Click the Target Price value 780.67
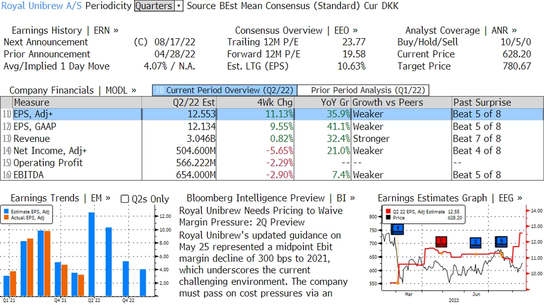The image size is (544, 305). coord(517,66)
